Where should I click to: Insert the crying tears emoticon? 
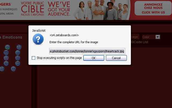click(6, 63)
